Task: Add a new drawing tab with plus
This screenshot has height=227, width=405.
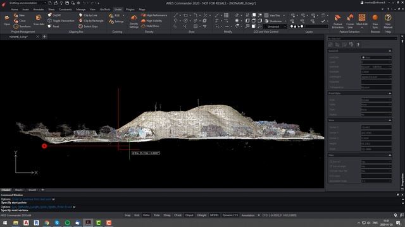Action: point(44,37)
